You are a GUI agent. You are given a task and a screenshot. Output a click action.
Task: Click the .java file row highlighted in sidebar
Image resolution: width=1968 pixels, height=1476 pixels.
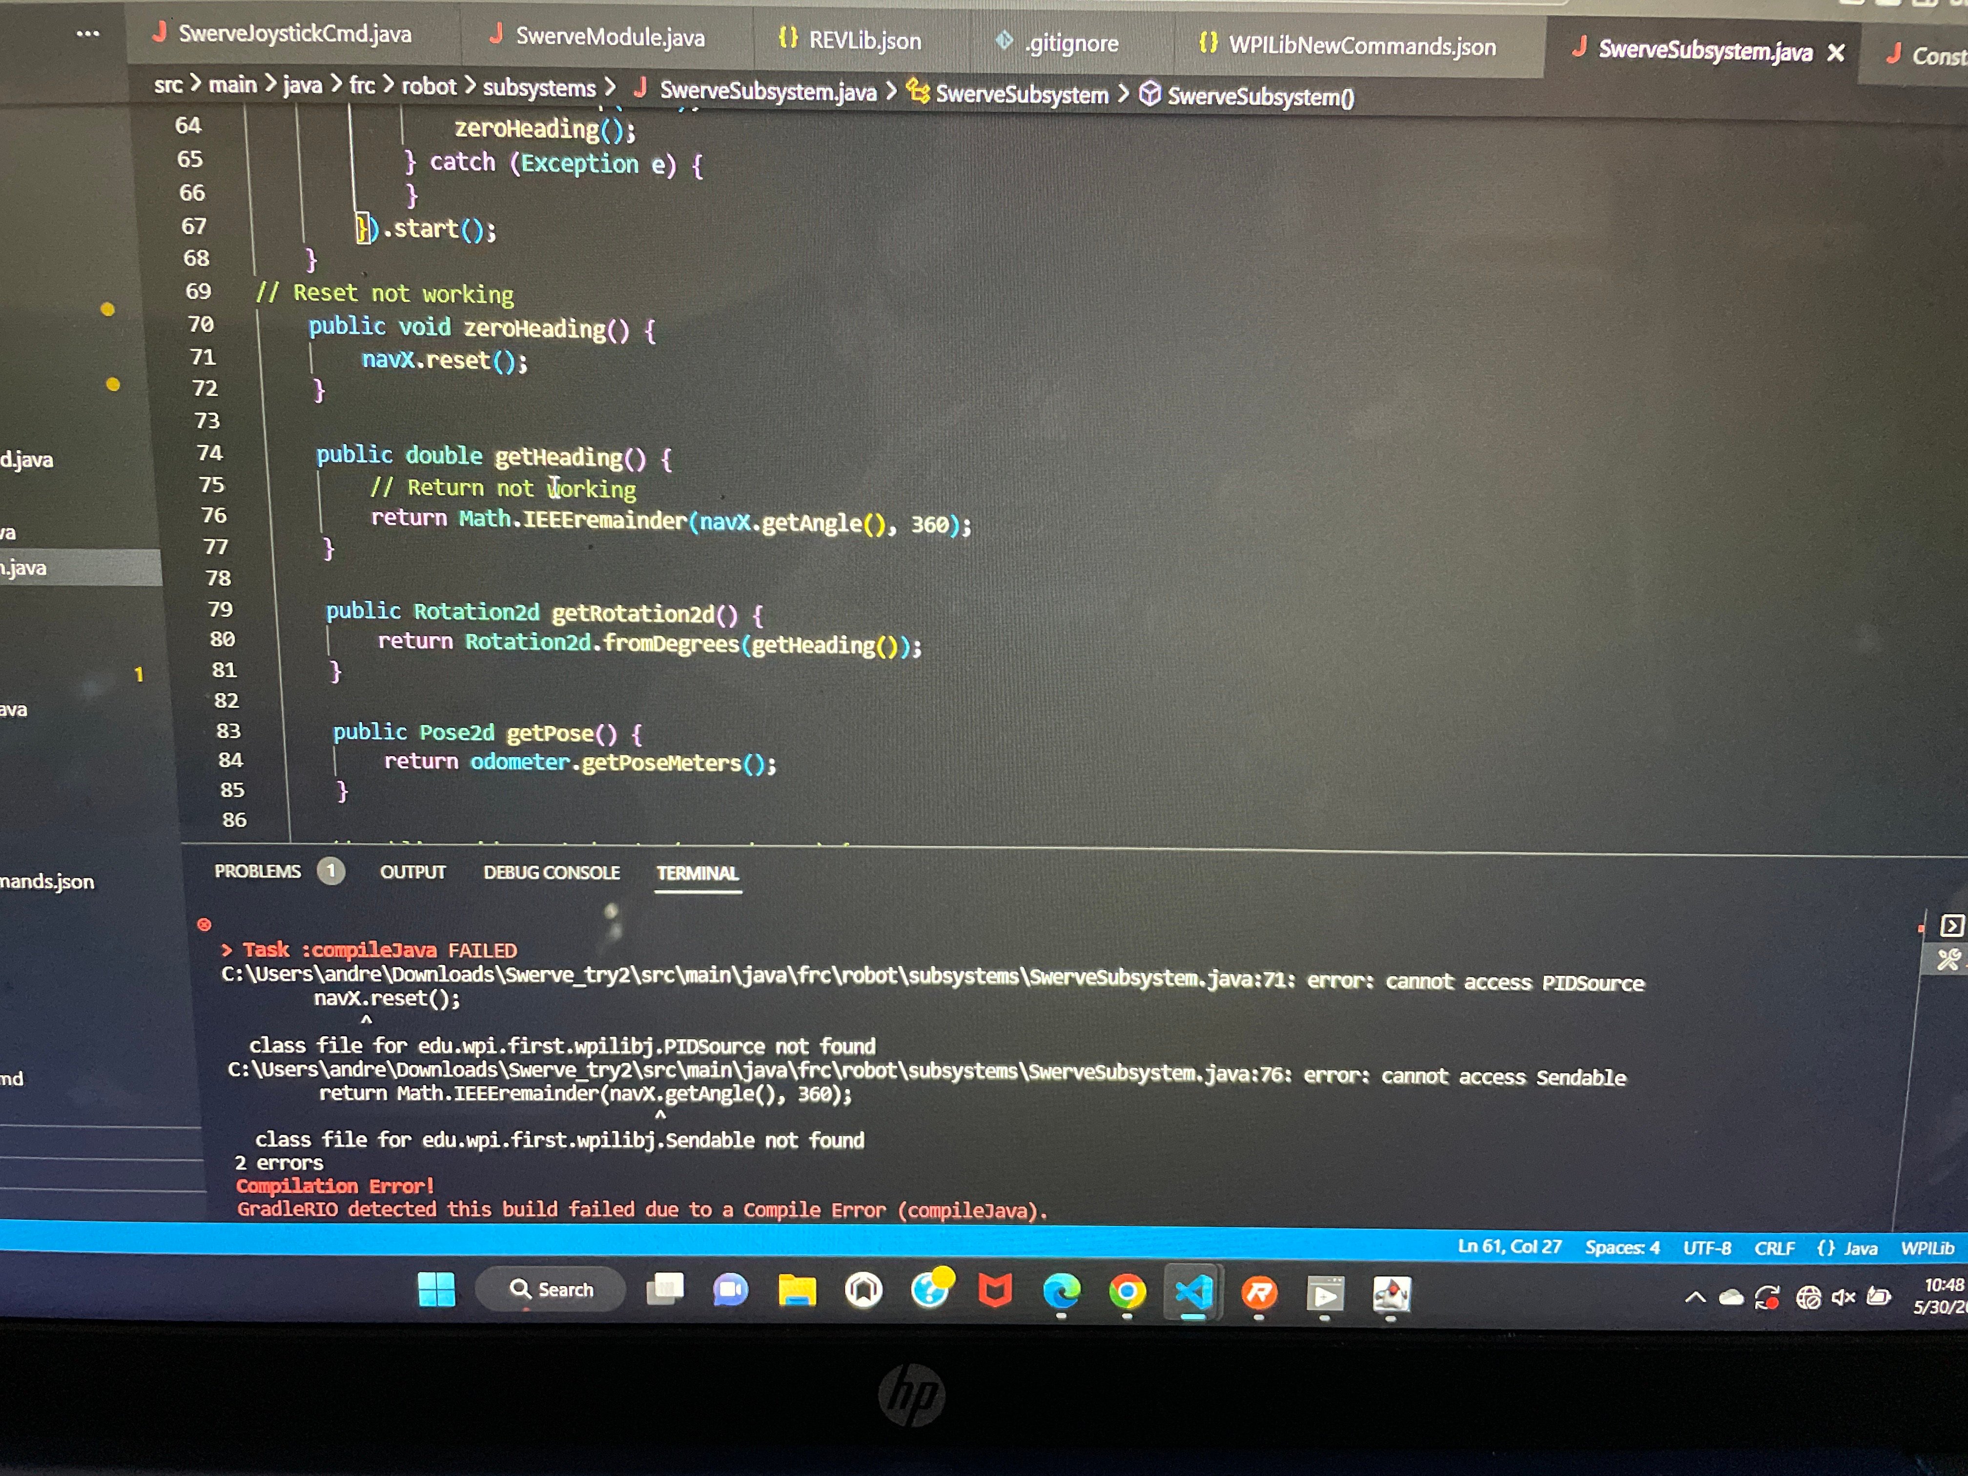coord(80,568)
